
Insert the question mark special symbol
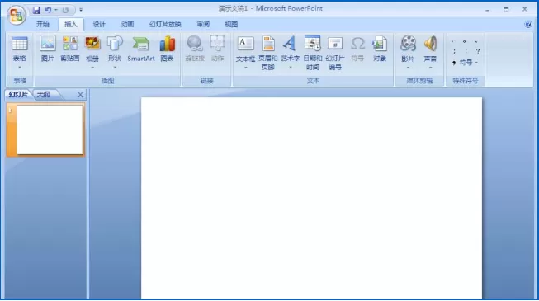478,51
